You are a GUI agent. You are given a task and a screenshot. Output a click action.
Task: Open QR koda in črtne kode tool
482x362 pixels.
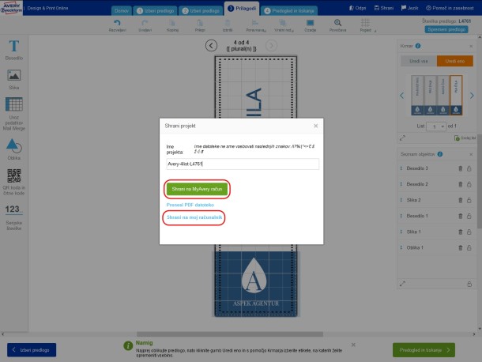(14, 182)
